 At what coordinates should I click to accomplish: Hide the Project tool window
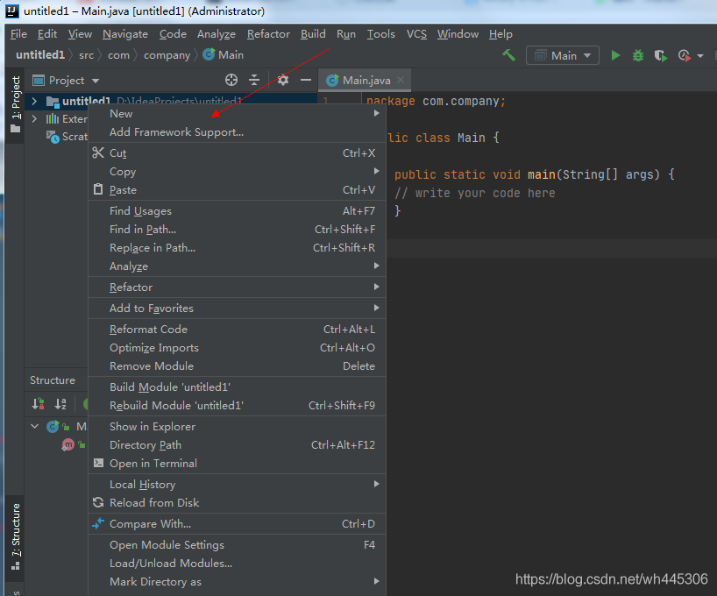tap(306, 80)
